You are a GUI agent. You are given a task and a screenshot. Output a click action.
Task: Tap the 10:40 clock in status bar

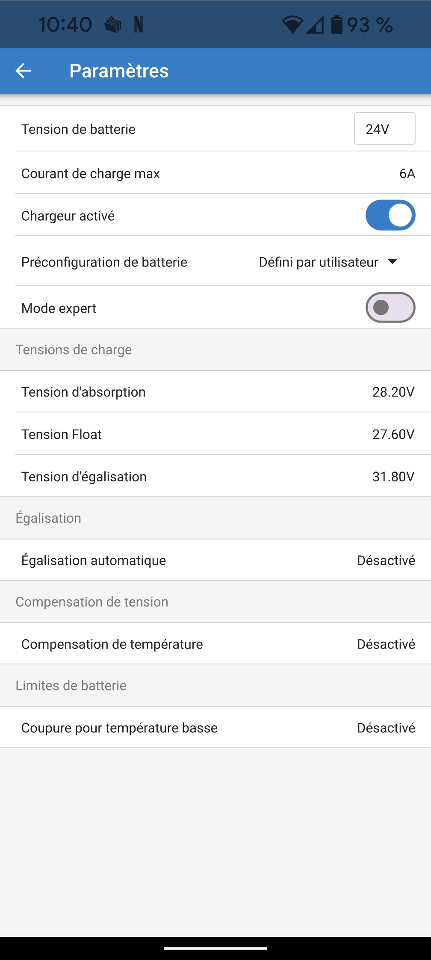point(65,25)
